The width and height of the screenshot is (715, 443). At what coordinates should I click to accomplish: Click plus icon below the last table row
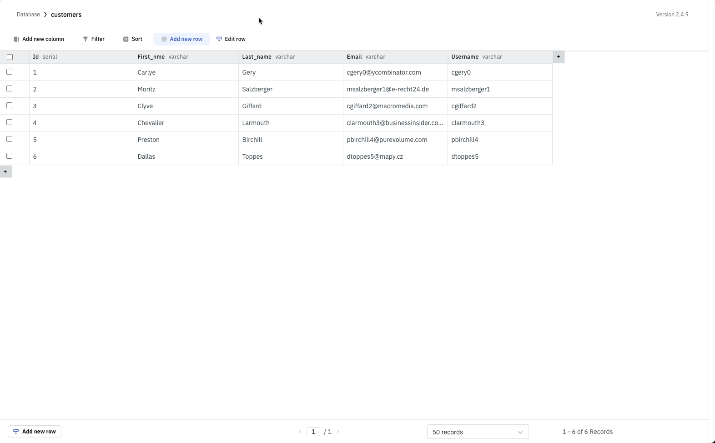(5, 172)
